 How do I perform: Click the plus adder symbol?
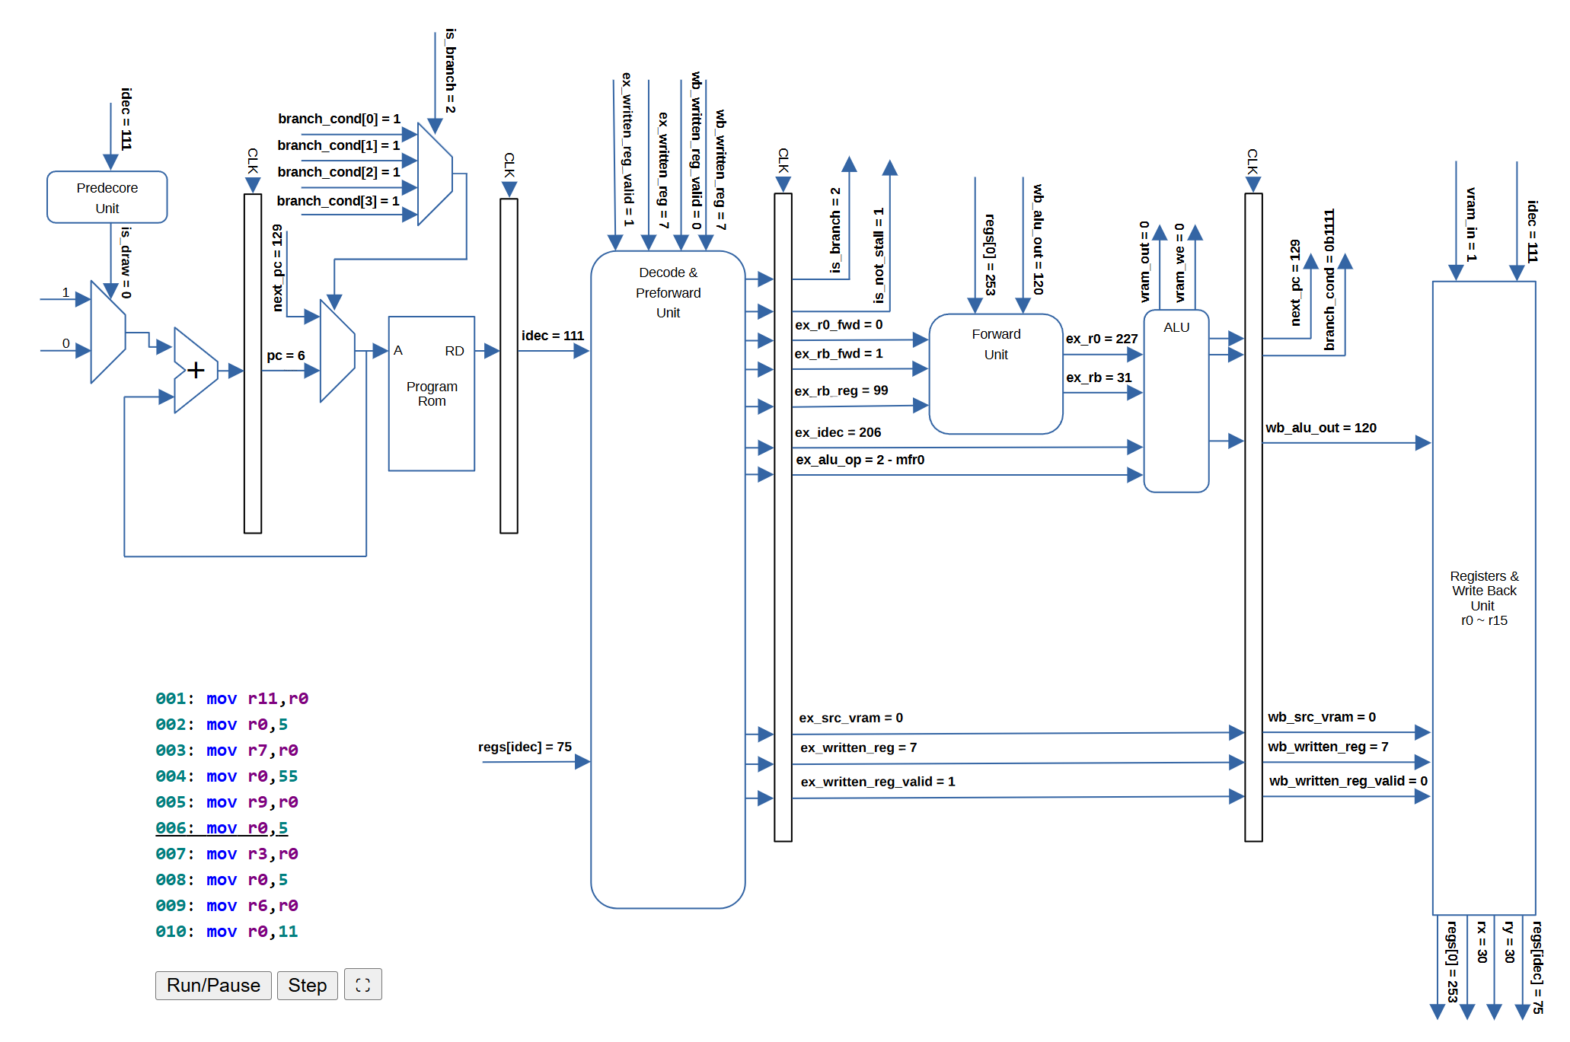coord(196,370)
